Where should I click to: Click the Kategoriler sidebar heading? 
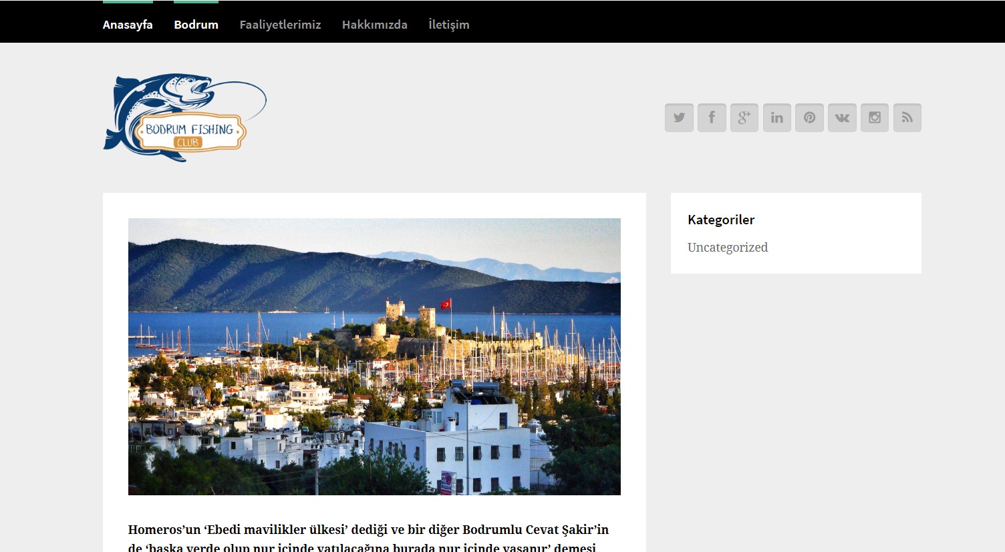720,220
